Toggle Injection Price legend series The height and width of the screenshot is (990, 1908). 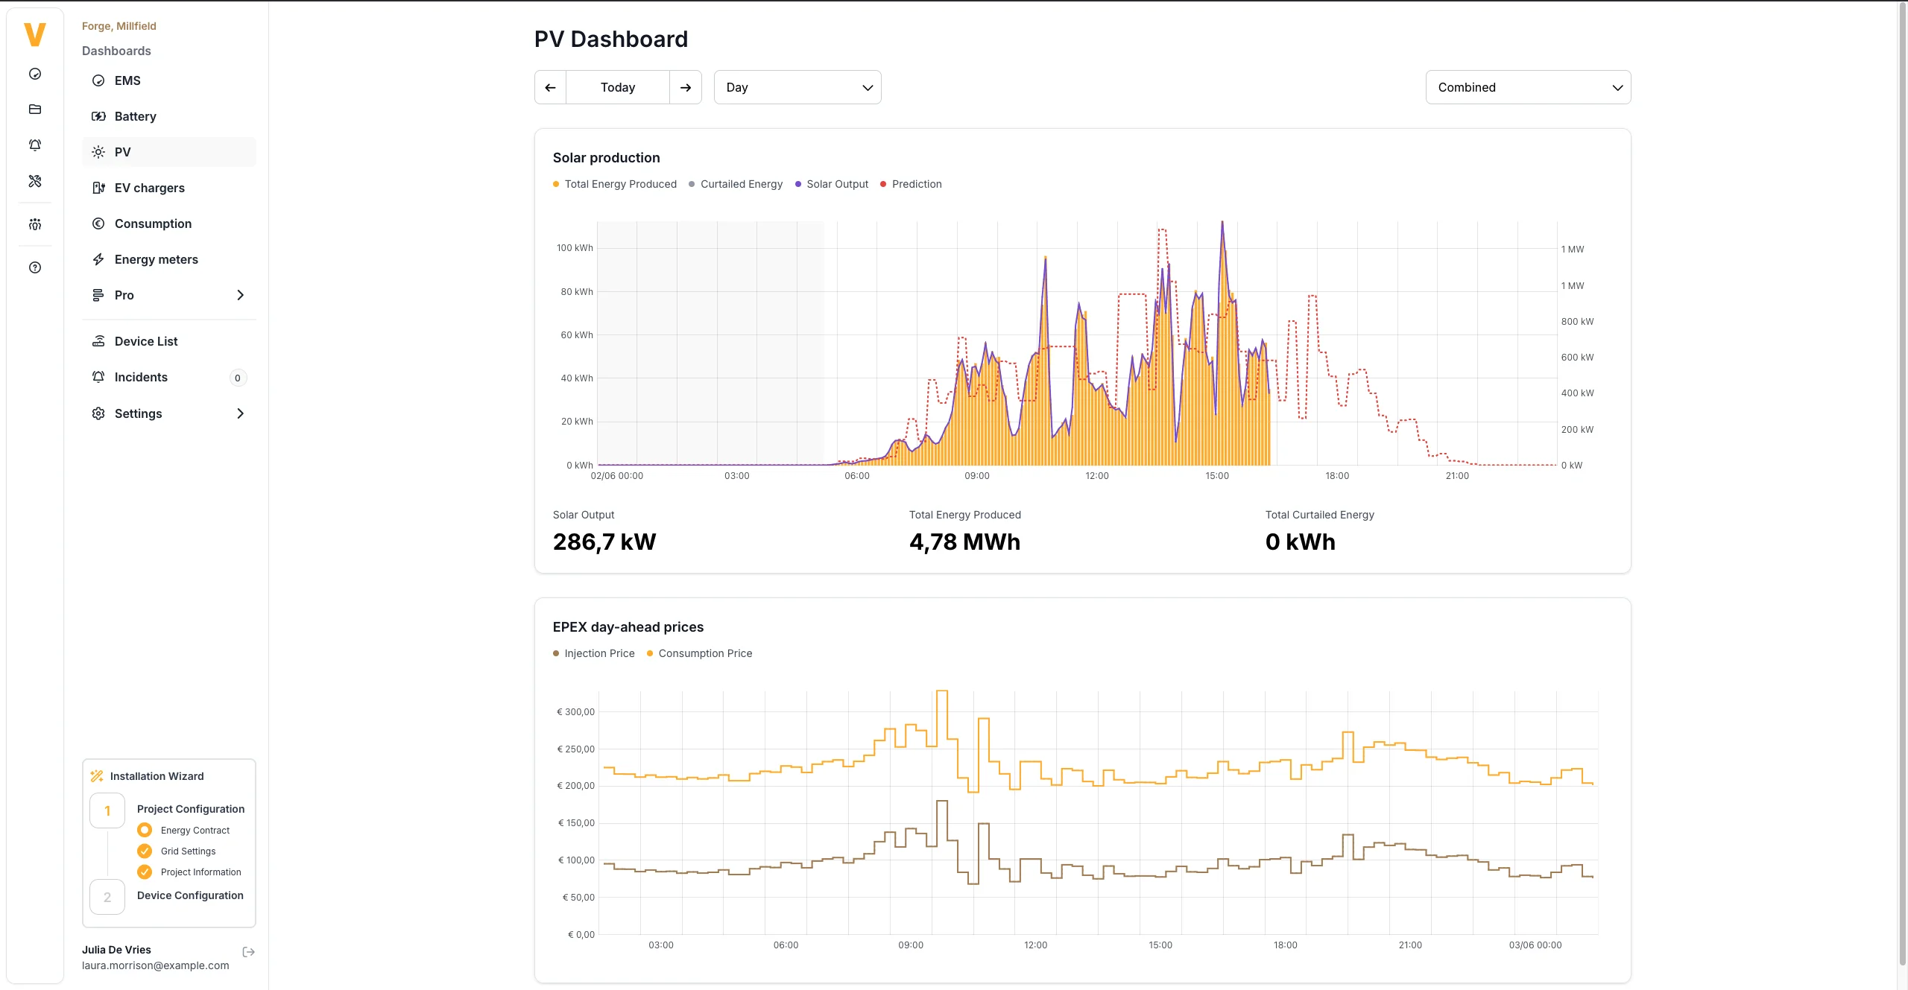coord(594,653)
